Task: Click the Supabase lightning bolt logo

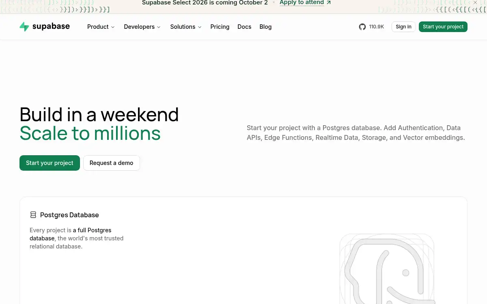Action: tap(24, 27)
